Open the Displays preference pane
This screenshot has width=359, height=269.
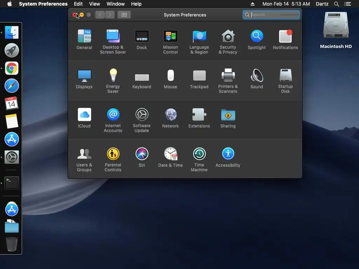click(84, 79)
